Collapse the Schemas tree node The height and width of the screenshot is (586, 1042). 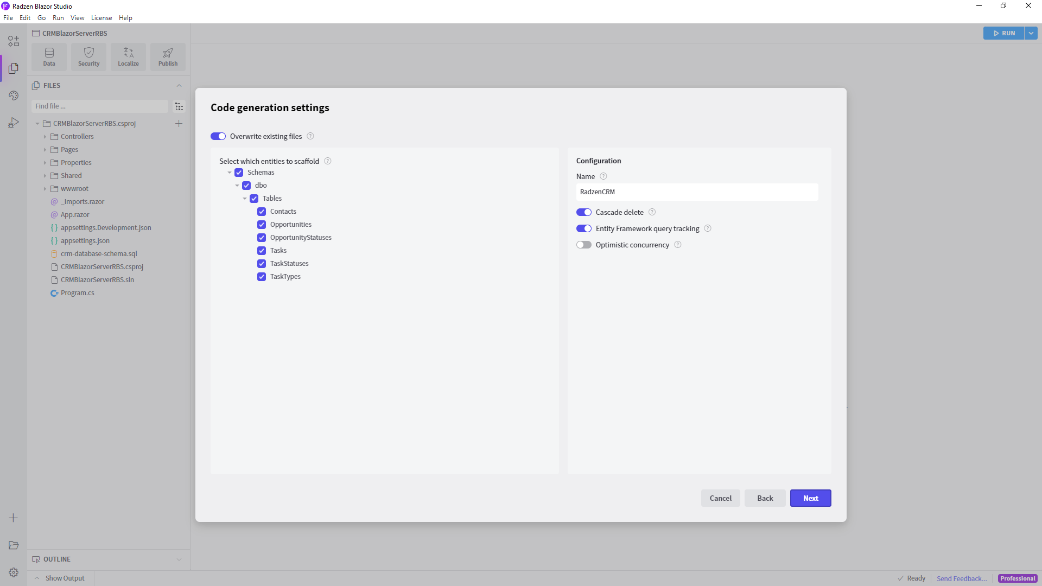(230, 173)
